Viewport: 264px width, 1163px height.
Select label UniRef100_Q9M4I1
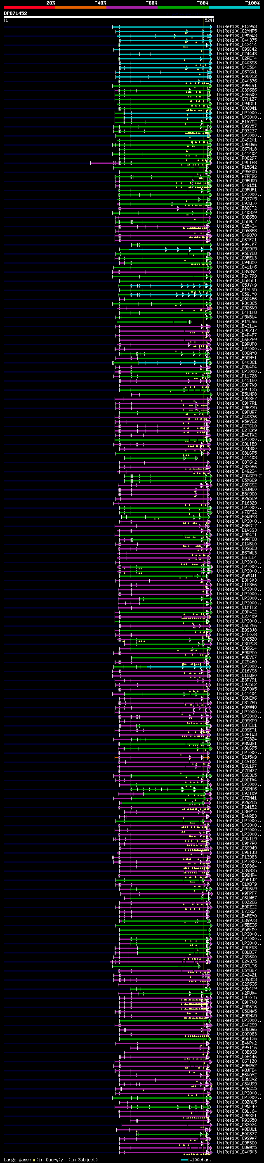tap(237, 535)
